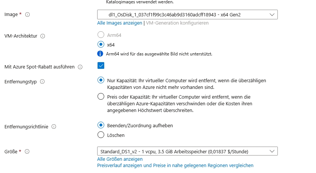Select the x64 architecture radio button
The width and height of the screenshot is (316, 173).
pos(101,44)
